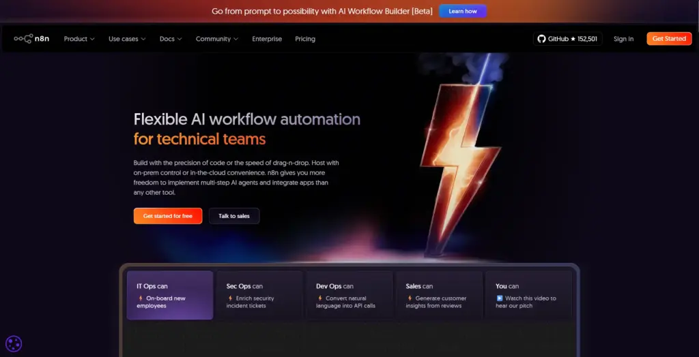Expand the Docs dropdown
Screen dimensions: 699x357
pyautogui.click(x=171, y=39)
